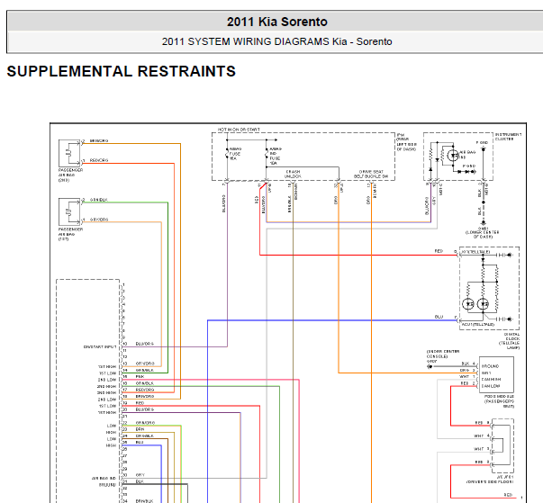Click the '(UNDER CENTER CONSOLE)' ground label
The width and height of the screenshot is (543, 503).
(443, 354)
